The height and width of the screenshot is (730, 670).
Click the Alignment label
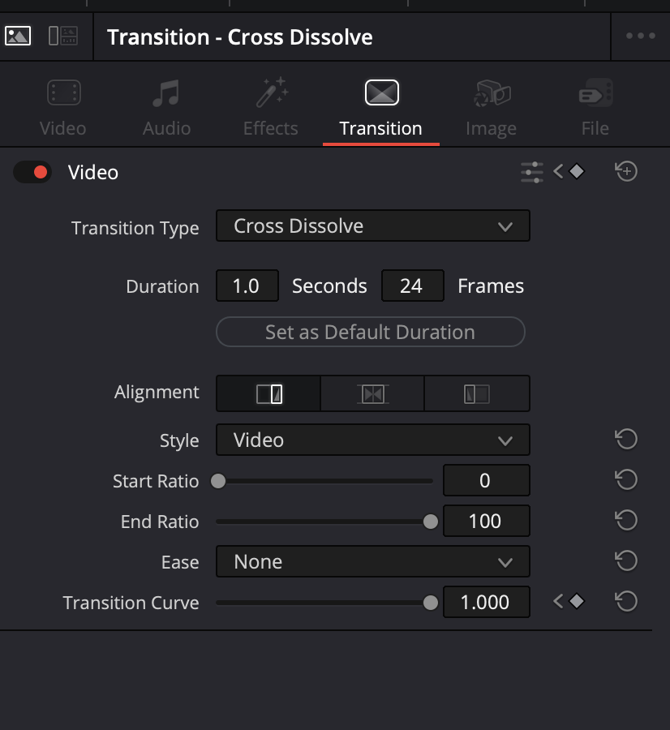[157, 392]
